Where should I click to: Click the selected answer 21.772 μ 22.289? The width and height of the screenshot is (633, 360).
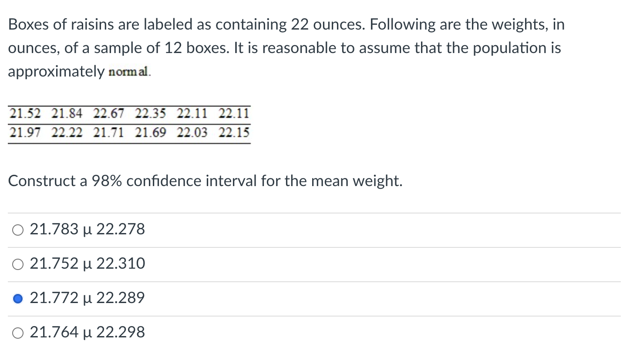point(87,298)
